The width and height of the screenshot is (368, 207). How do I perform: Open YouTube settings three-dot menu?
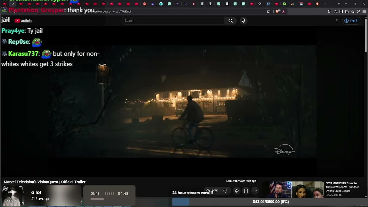pyautogui.click(x=337, y=21)
